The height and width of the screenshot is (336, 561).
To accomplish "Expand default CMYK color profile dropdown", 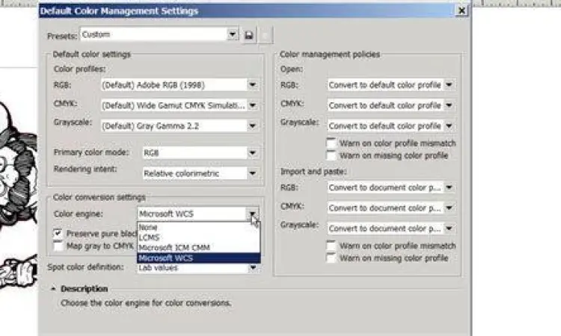I will [x=252, y=105].
